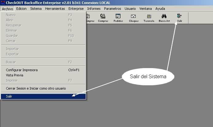
Task: Open the Herramientas menu
Action: pos(55,9)
